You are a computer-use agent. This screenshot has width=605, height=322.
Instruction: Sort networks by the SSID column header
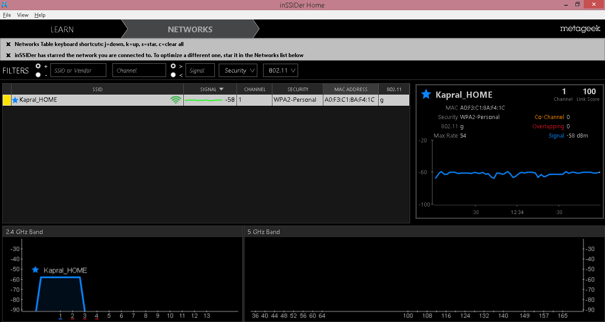pos(97,89)
